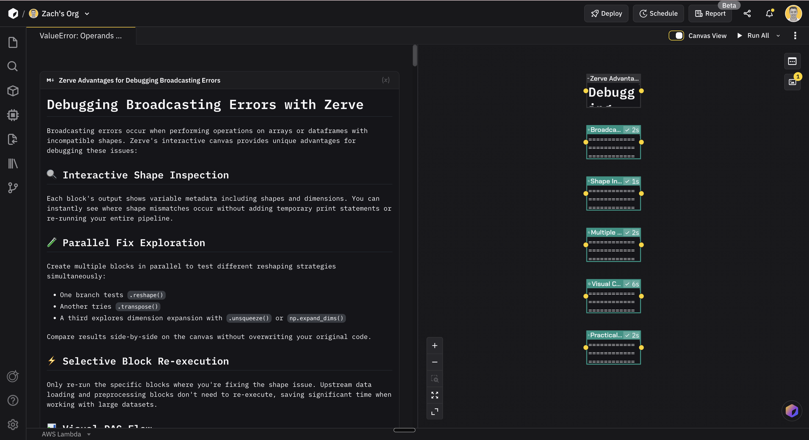
Task: Open the Run All dropdown arrow
Action: 778,36
